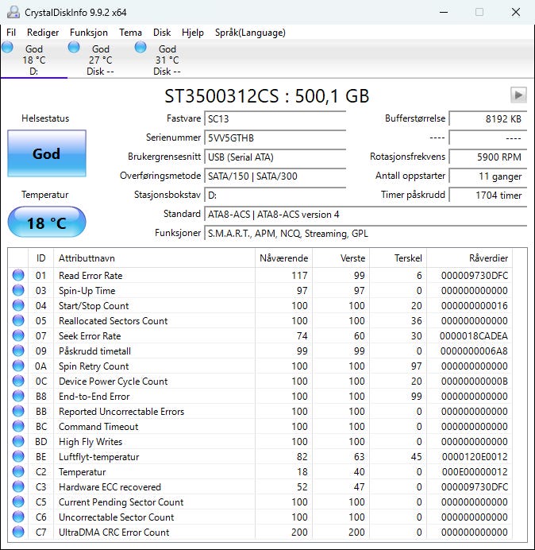Click status orb of Current Pending Sector Count row
This screenshot has width=535, height=550.
tap(18, 502)
